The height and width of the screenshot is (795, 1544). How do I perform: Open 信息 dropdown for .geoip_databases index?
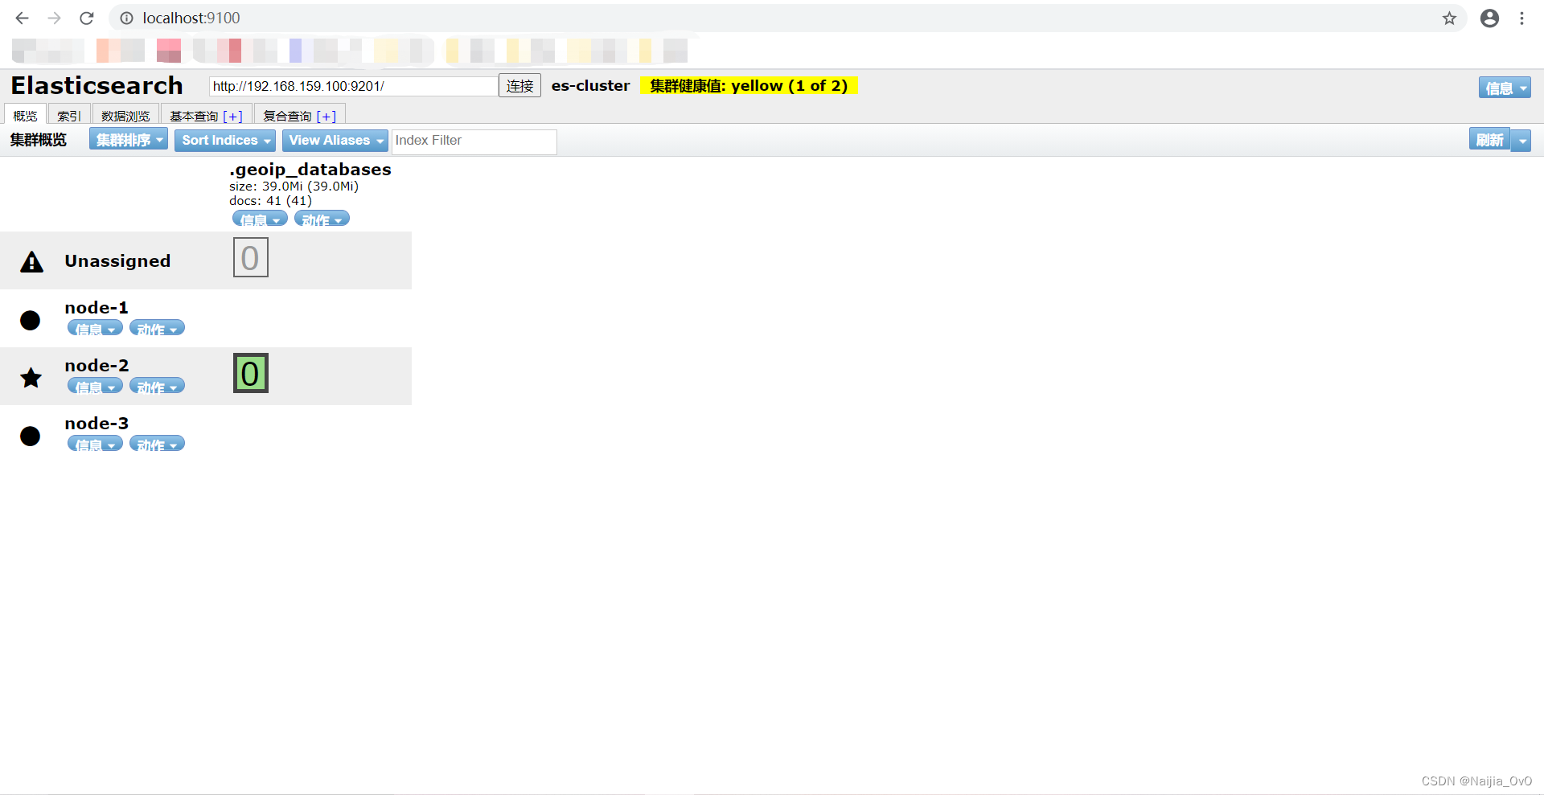[x=260, y=219]
